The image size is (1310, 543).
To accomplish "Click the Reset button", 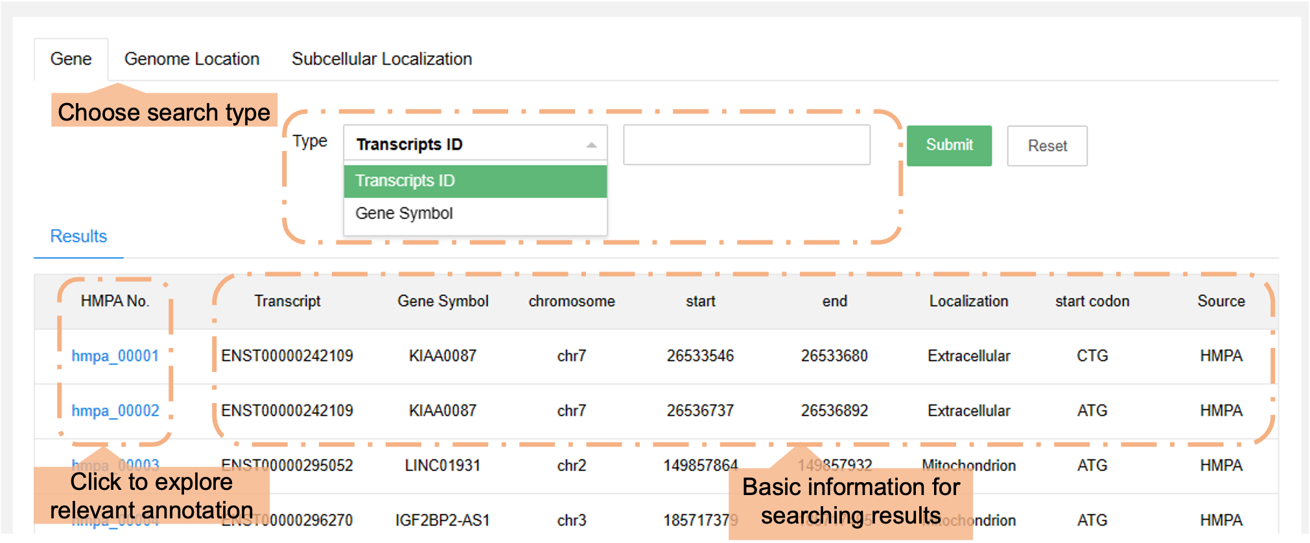I will pos(1046,146).
